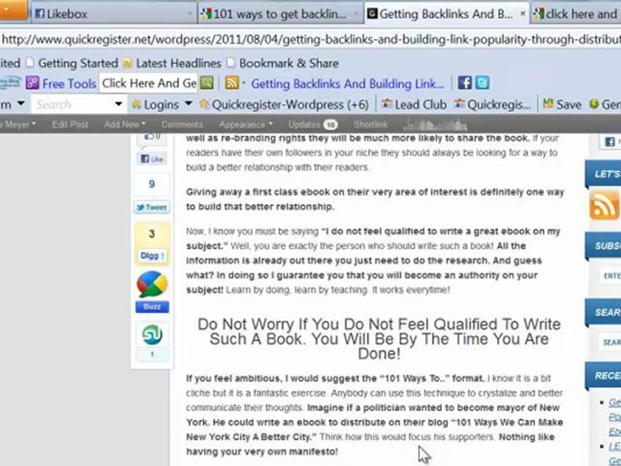Open the Latest Headlines feed bookmark
The height and width of the screenshot is (466, 621).
point(172,63)
